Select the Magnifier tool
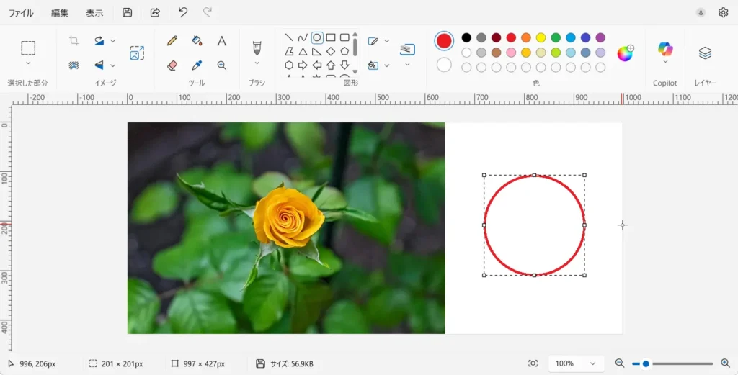The width and height of the screenshot is (738, 375). tap(222, 65)
